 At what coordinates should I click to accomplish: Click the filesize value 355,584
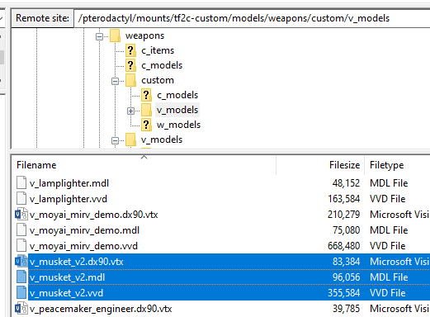pyautogui.click(x=343, y=293)
